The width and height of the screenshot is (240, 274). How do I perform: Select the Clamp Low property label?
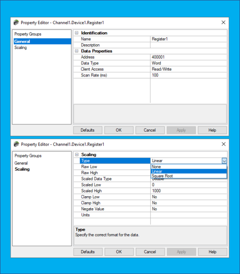pos(90,197)
